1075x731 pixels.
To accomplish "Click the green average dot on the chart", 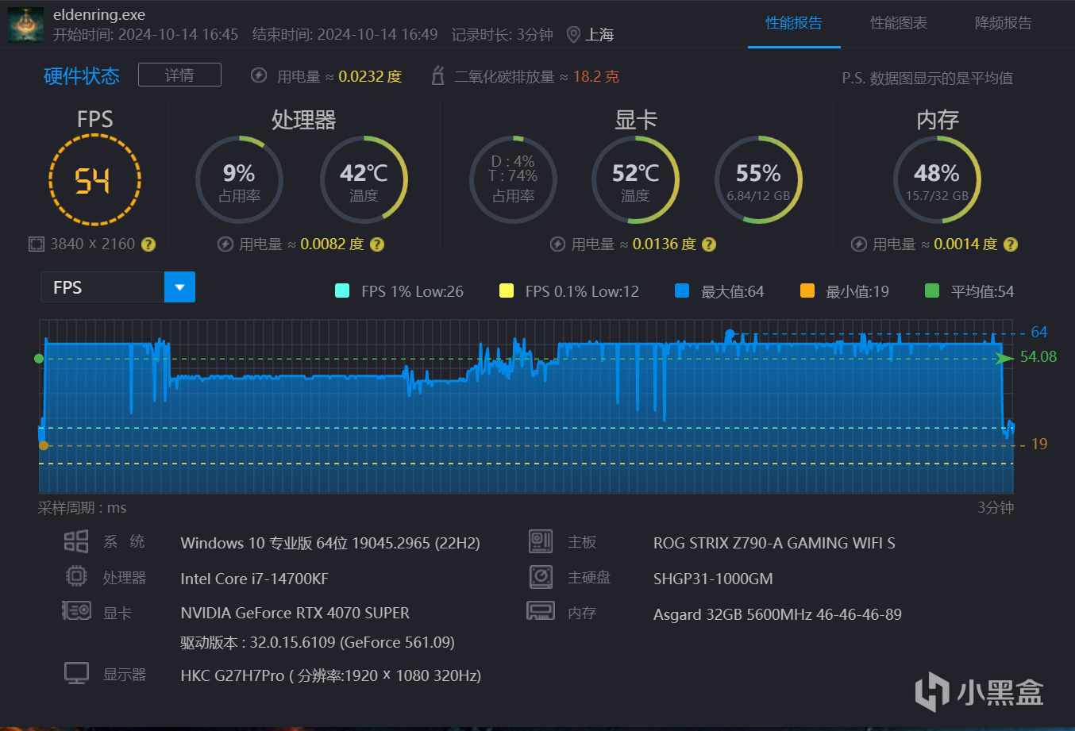I will click(x=39, y=359).
